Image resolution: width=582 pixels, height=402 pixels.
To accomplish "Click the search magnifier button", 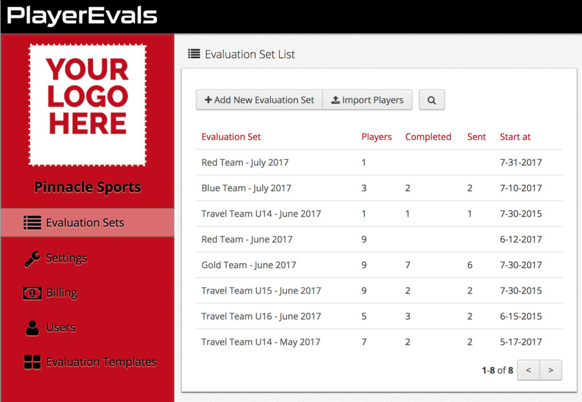I will click(431, 100).
